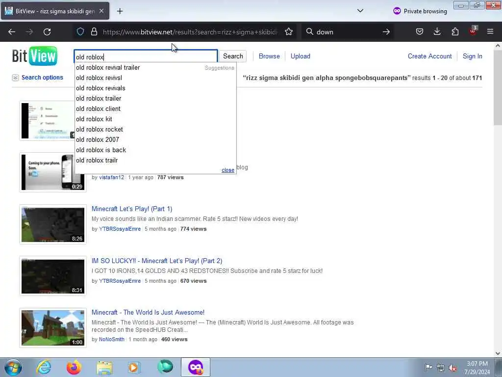
Task: Select suggestion 'old roblox kit'
Action: pyautogui.click(x=94, y=119)
